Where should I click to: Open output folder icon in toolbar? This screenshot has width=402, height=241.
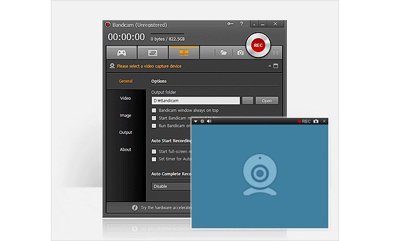click(223, 53)
